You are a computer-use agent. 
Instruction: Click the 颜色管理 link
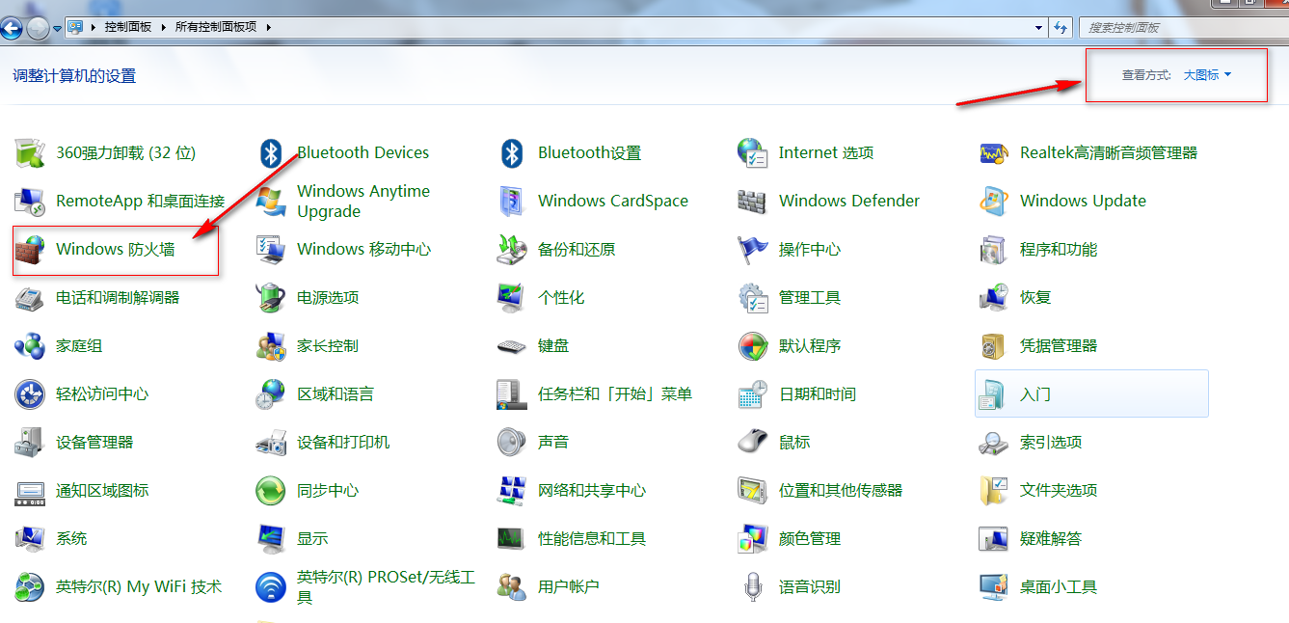pyautogui.click(x=810, y=538)
